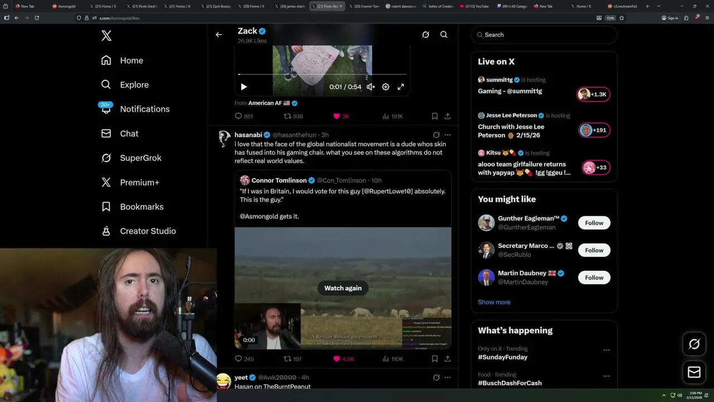Image resolution: width=714 pixels, height=402 pixels.
Task: Expand system tray hidden icons chevron
Action: pos(664,395)
